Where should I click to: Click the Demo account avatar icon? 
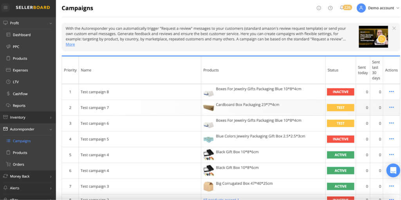tap(361, 8)
